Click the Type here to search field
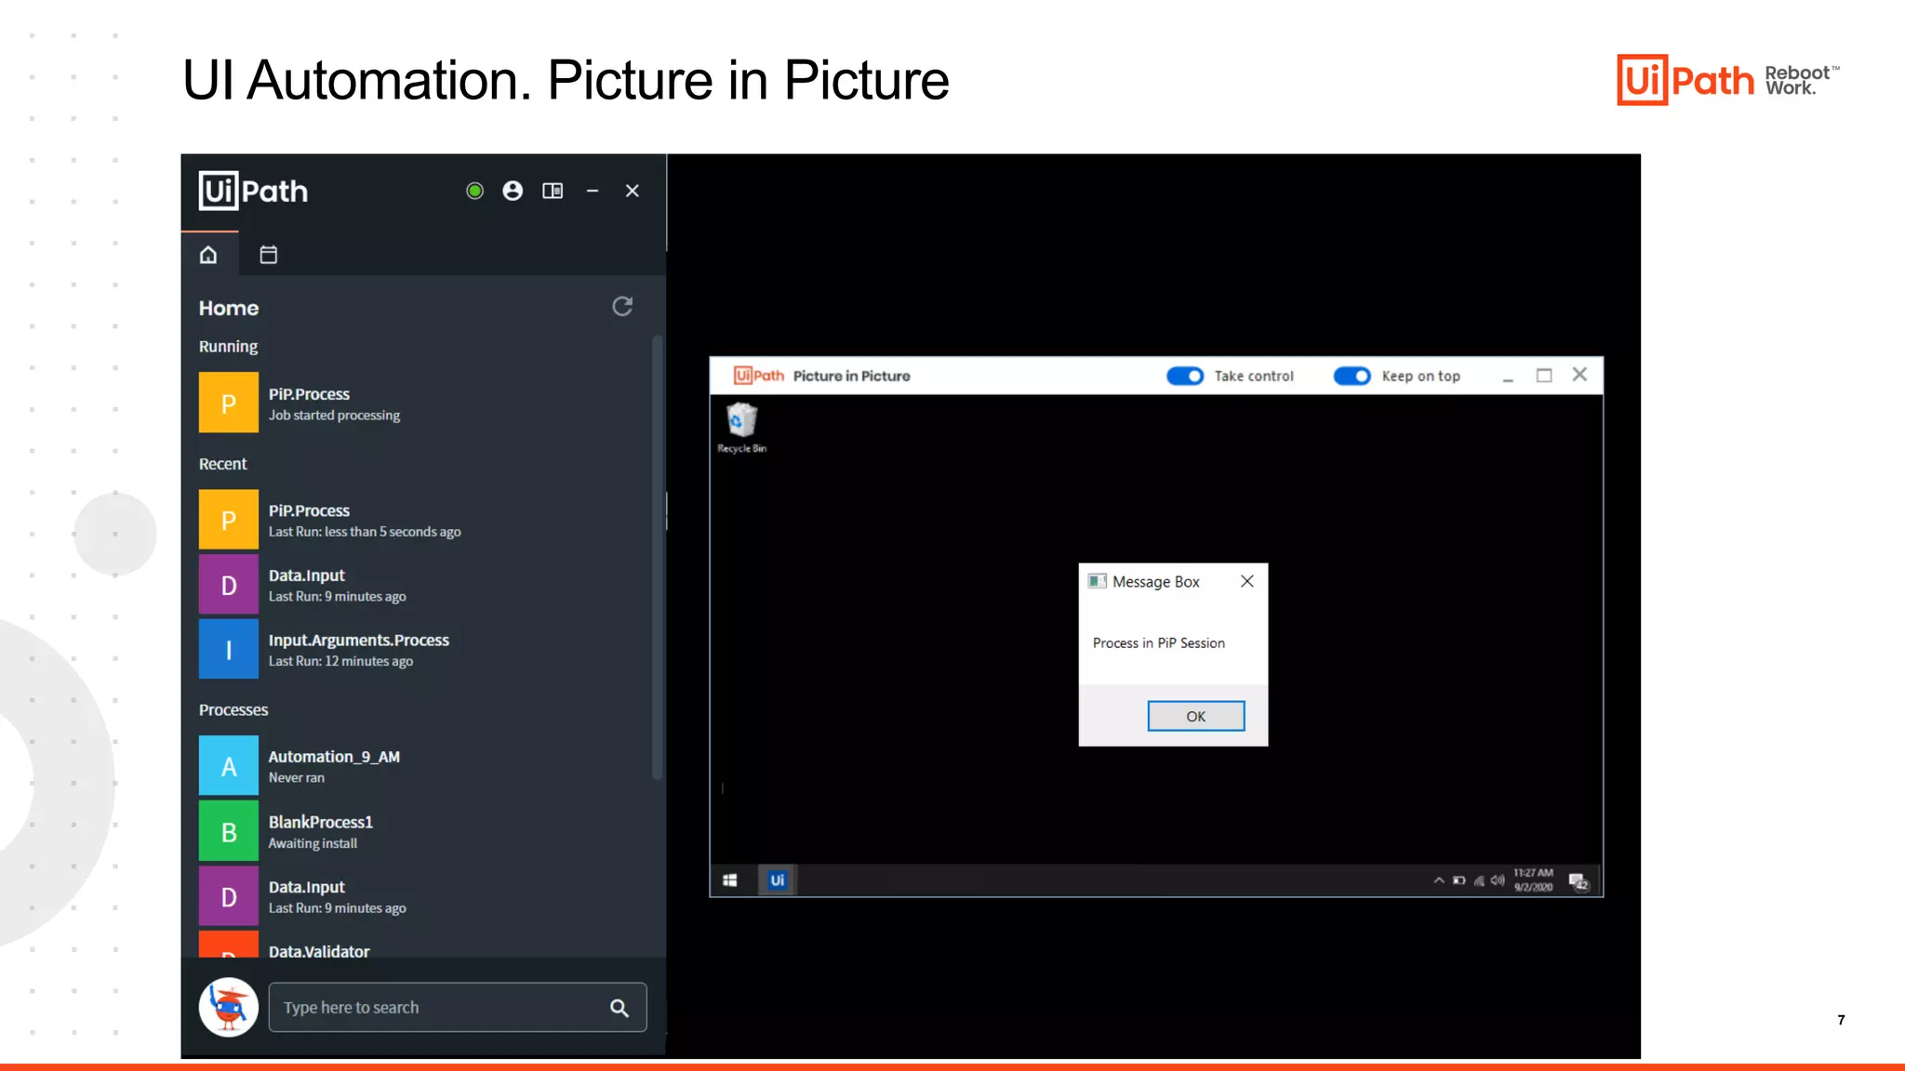 (x=458, y=1007)
